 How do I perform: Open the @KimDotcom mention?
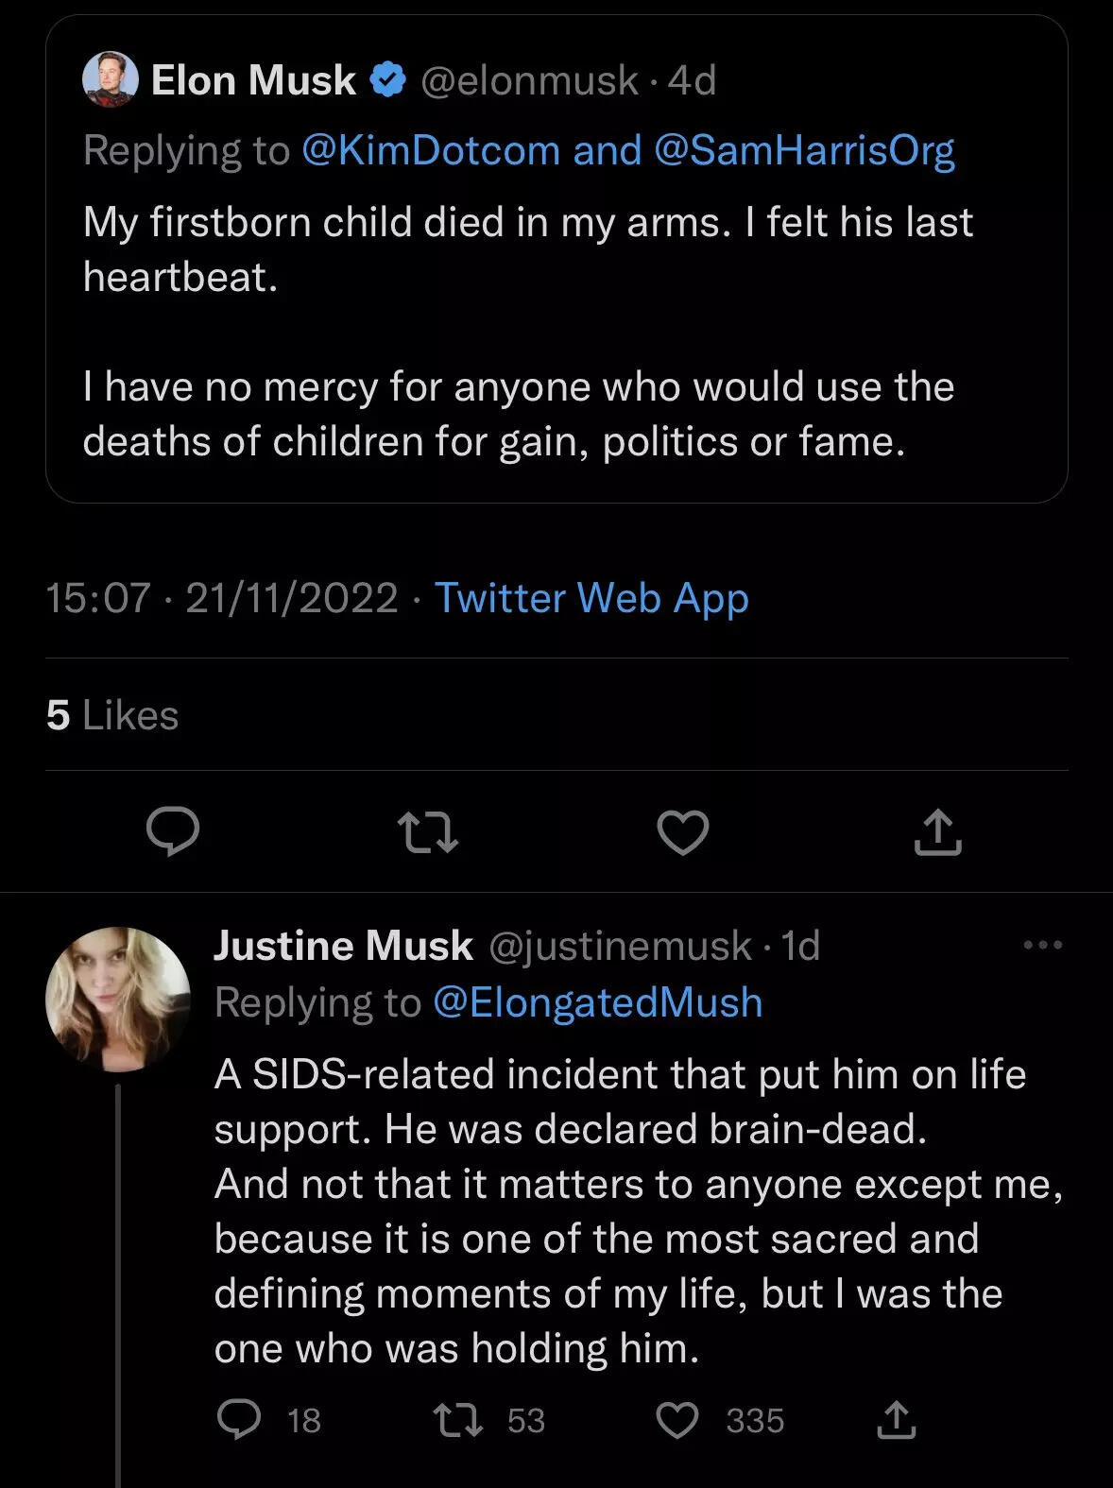pyautogui.click(x=431, y=150)
